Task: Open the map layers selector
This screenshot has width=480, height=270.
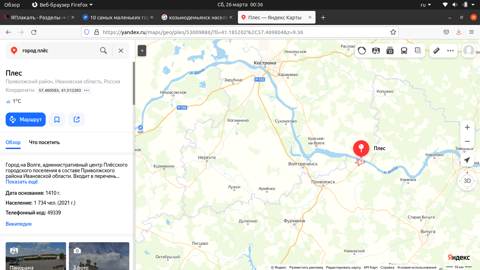Action: [x=418, y=51]
